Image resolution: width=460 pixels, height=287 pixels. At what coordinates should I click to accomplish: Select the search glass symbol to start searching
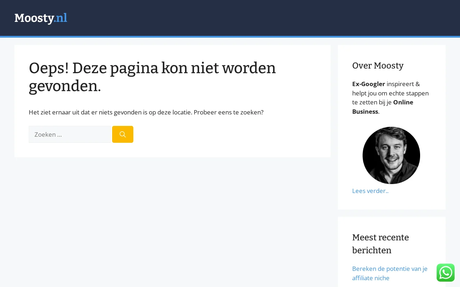[x=123, y=134]
